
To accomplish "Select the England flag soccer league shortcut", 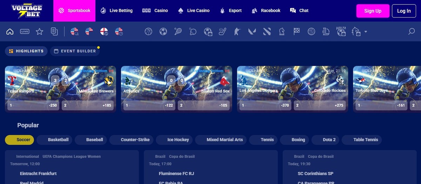I will tap(104, 32).
